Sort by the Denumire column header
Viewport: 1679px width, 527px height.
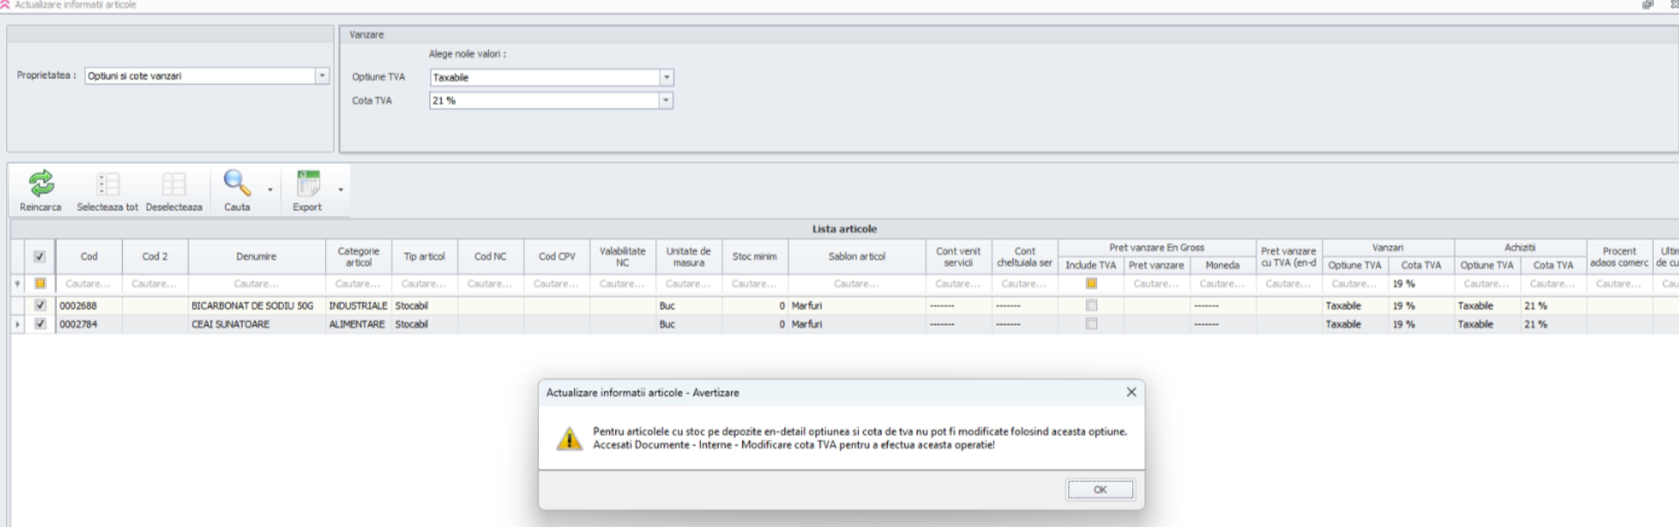pos(256,256)
